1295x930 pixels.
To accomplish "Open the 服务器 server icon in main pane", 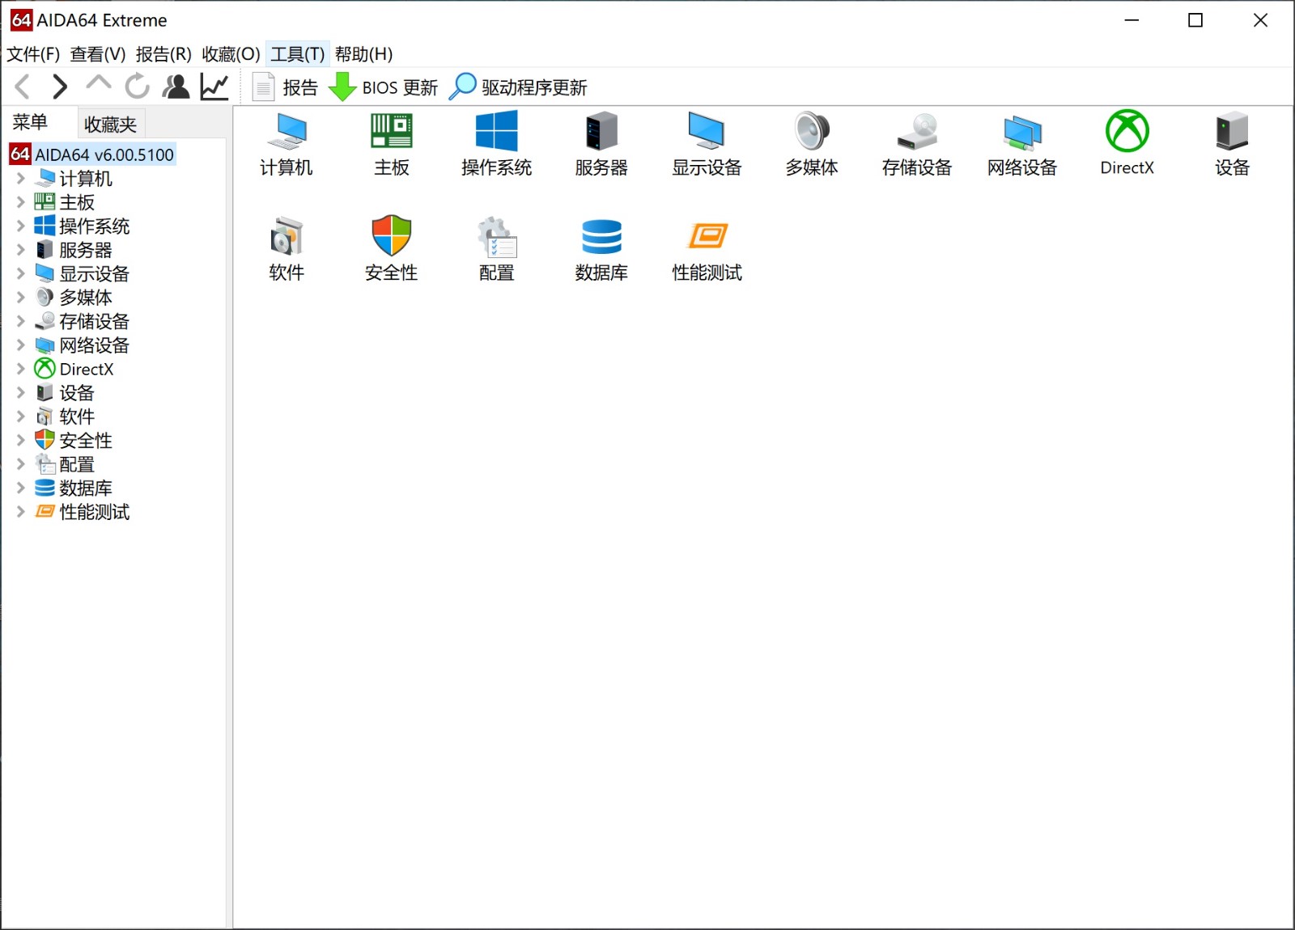I will click(x=601, y=145).
